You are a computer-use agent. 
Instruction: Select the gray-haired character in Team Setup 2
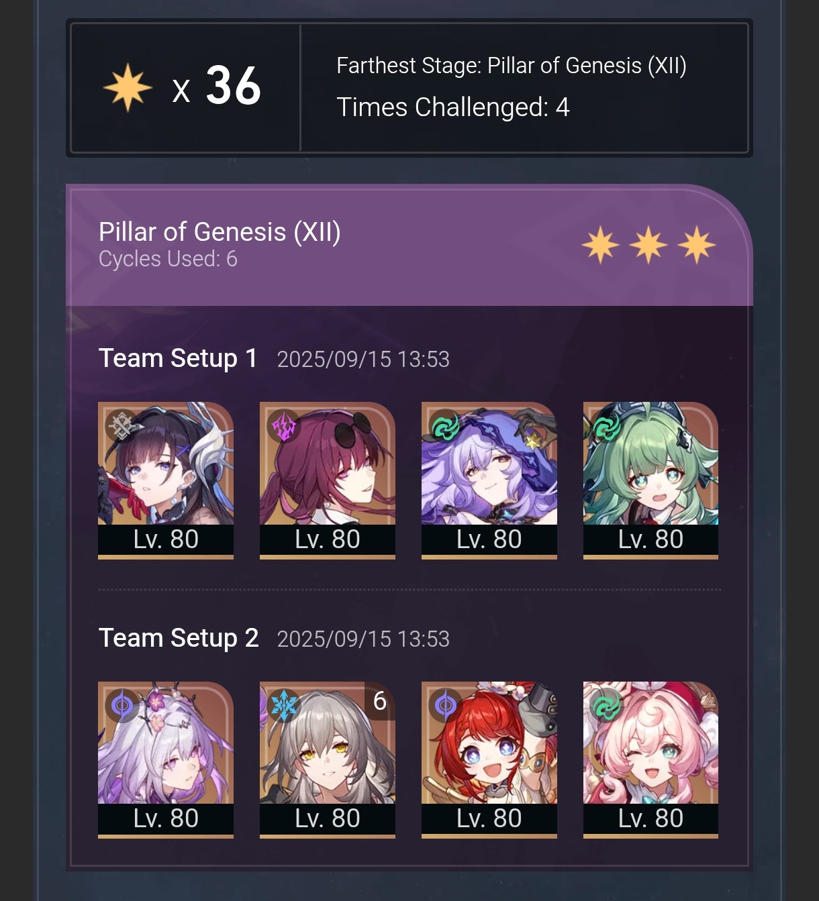coord(328,759)
